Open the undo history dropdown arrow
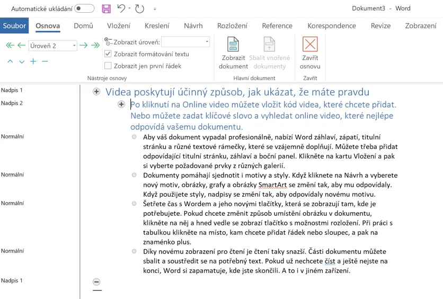This screenshot has height=299, width=443. click(129, 8)
